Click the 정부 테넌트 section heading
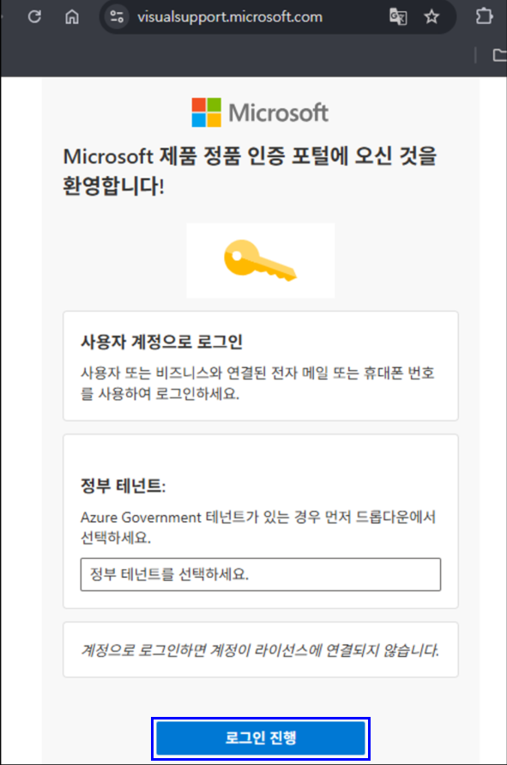 pyautogui.click(x=103, y=485)
